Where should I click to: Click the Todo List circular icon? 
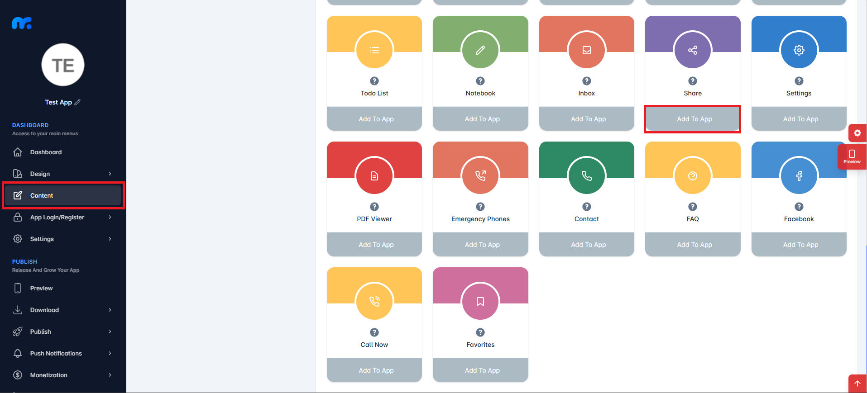374,50
